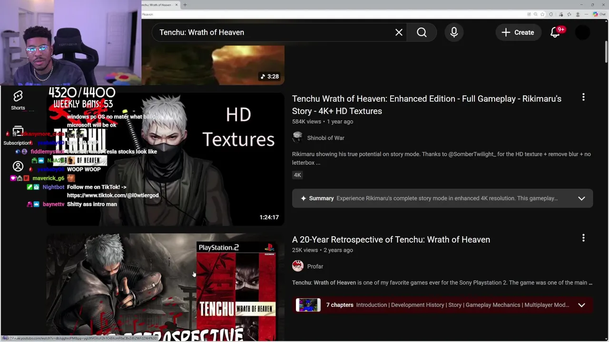Screen dimensions: 609x342
Task: Open the account avatar menu
Action: (x=583, y=32)
